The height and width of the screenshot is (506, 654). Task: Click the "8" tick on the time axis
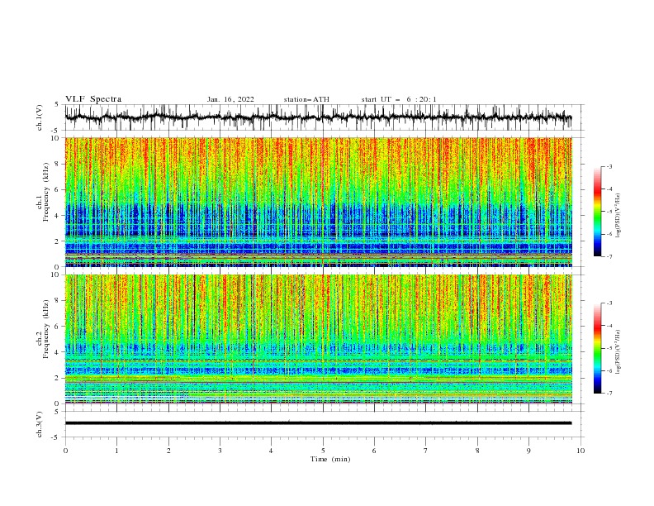pos(477,451)
